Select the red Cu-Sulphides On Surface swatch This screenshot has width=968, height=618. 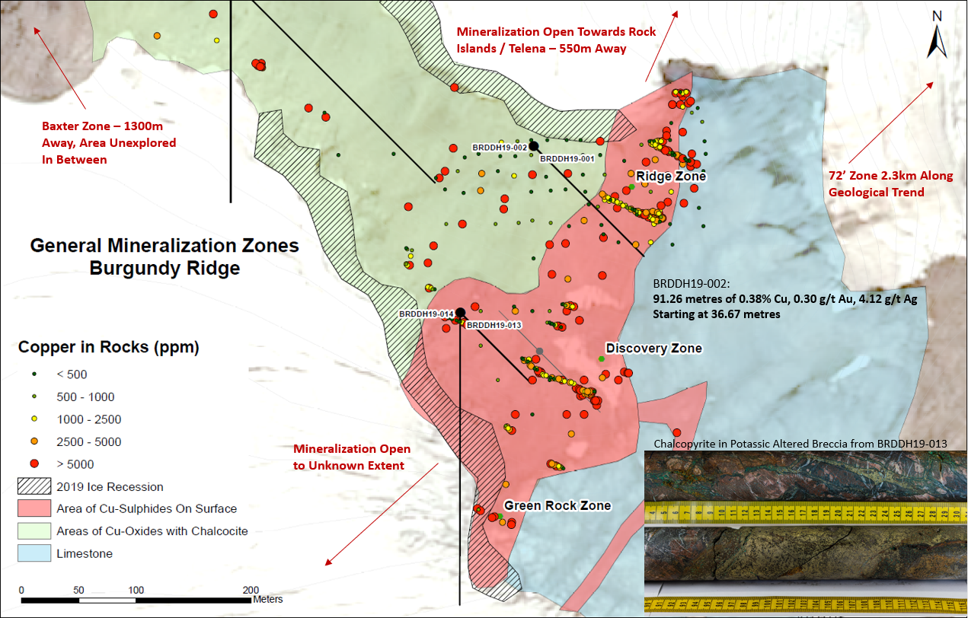(x=33, y=509)
